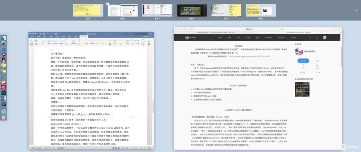Close Desktop 2 with its X button

(x=108, y=4)
